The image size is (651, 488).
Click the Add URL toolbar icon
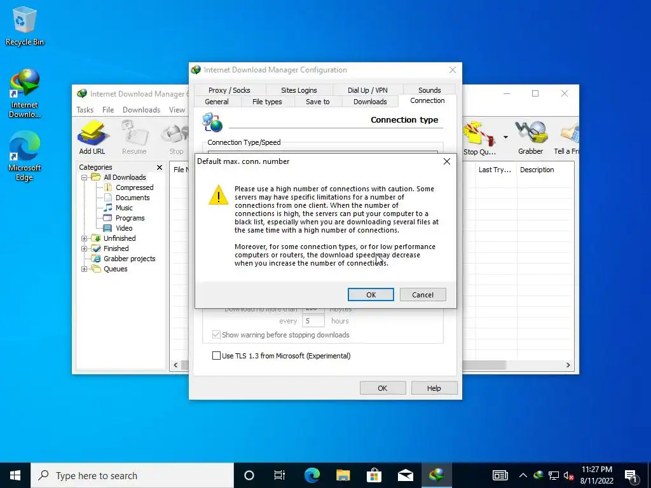(92, 138)
